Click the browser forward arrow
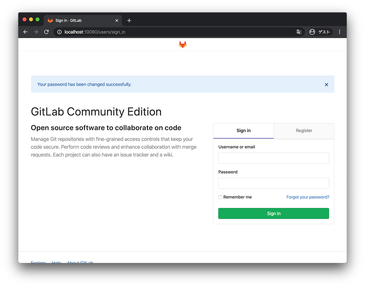 coord(36,32)
